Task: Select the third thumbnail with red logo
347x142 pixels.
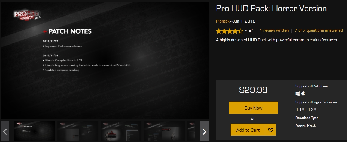Action: click(121, 131)
